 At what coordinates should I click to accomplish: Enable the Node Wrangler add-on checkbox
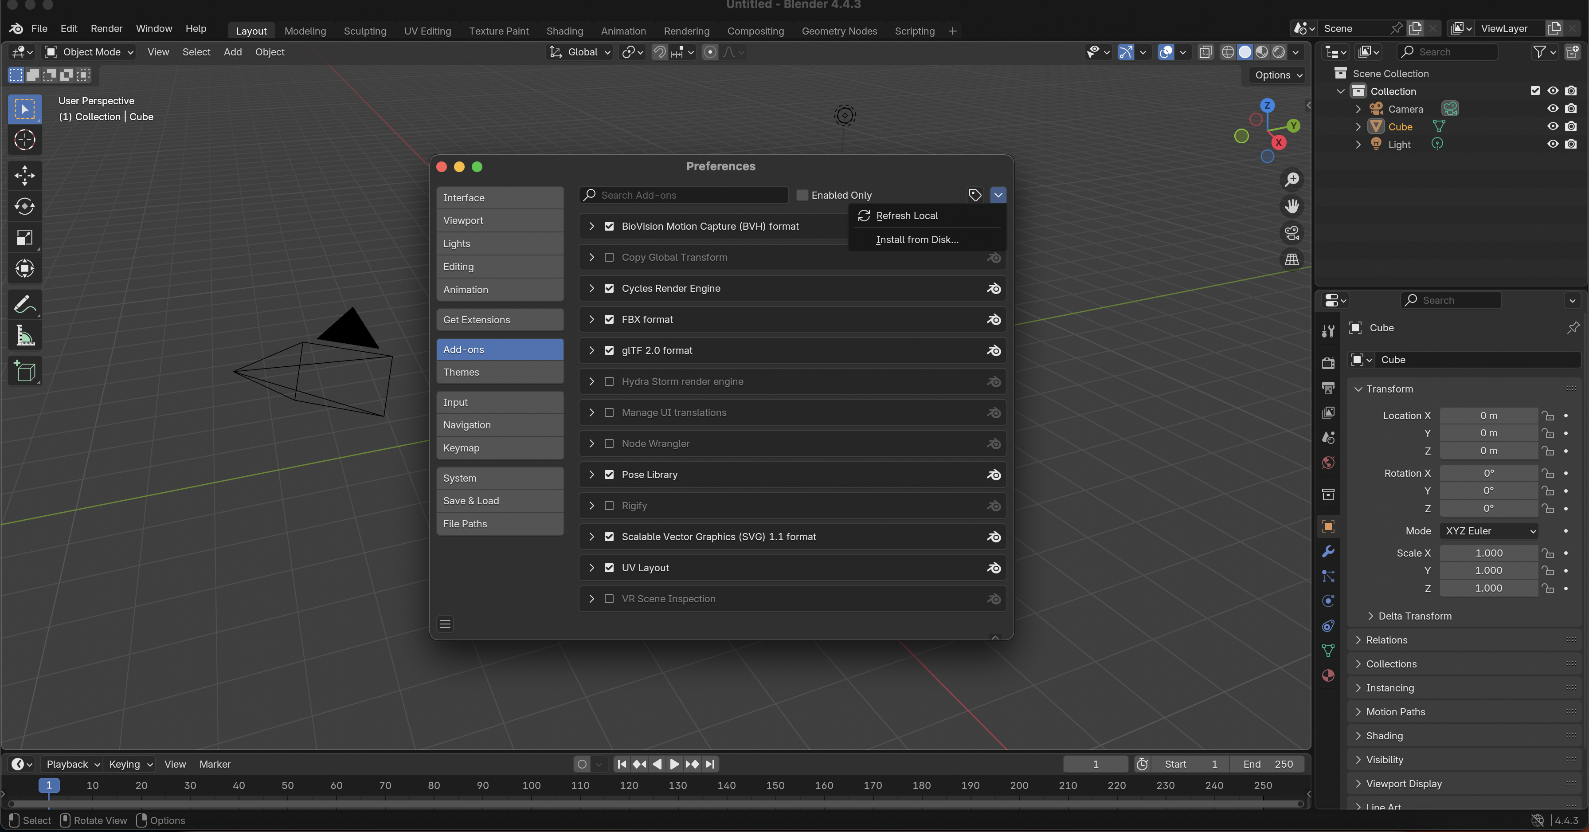[x=609, y=443]
